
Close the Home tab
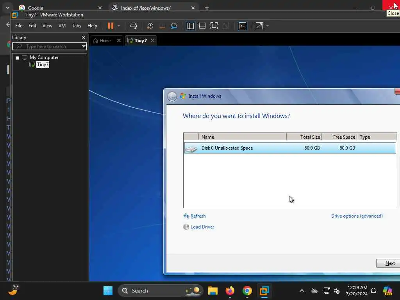pos(119,41)
